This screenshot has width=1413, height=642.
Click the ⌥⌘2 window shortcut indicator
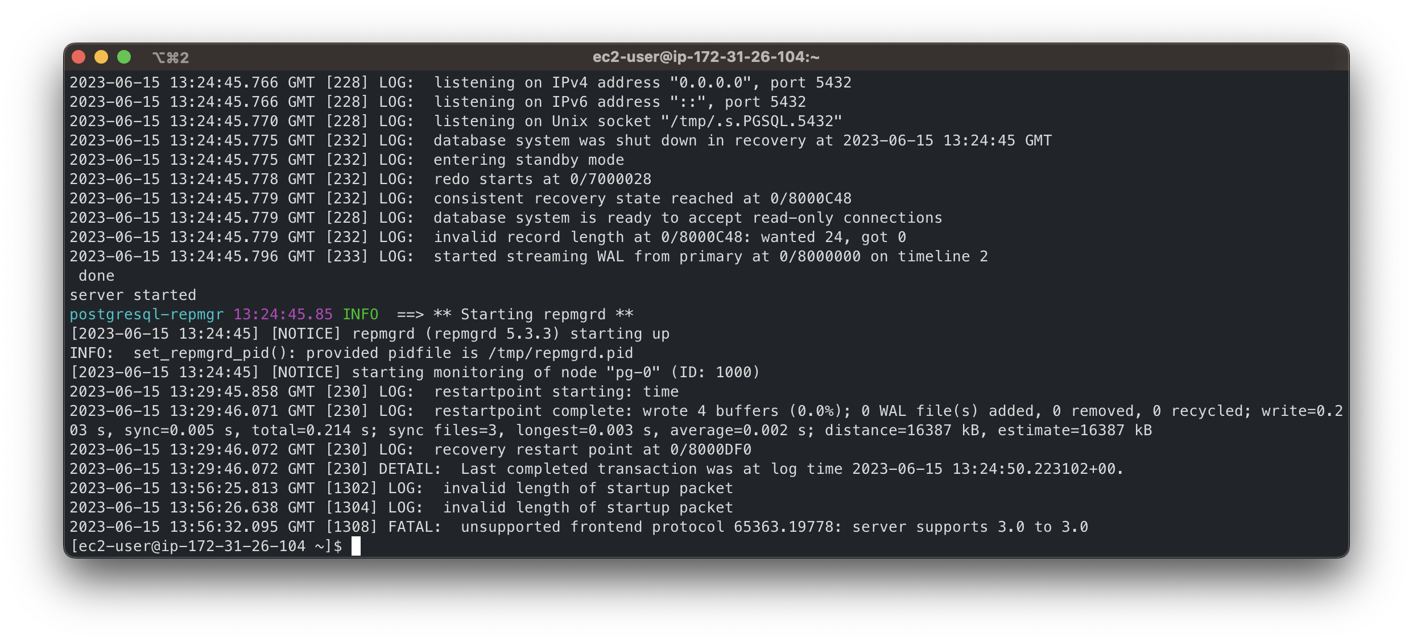(x=171, y=57)
